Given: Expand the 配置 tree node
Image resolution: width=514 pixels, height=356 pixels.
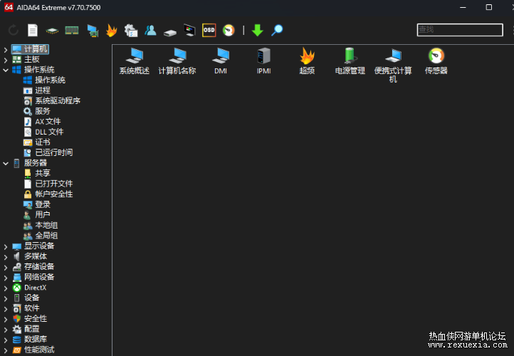Looking at the screenshot, I should 6,330.
